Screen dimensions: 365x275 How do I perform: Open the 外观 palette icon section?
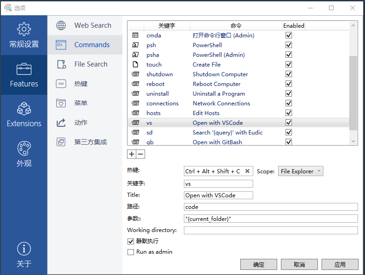tap(24, 149)
